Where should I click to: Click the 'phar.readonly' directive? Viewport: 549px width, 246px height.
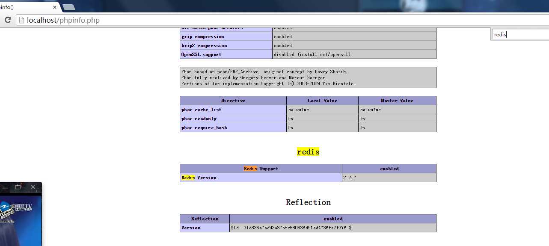click(233, 119)
